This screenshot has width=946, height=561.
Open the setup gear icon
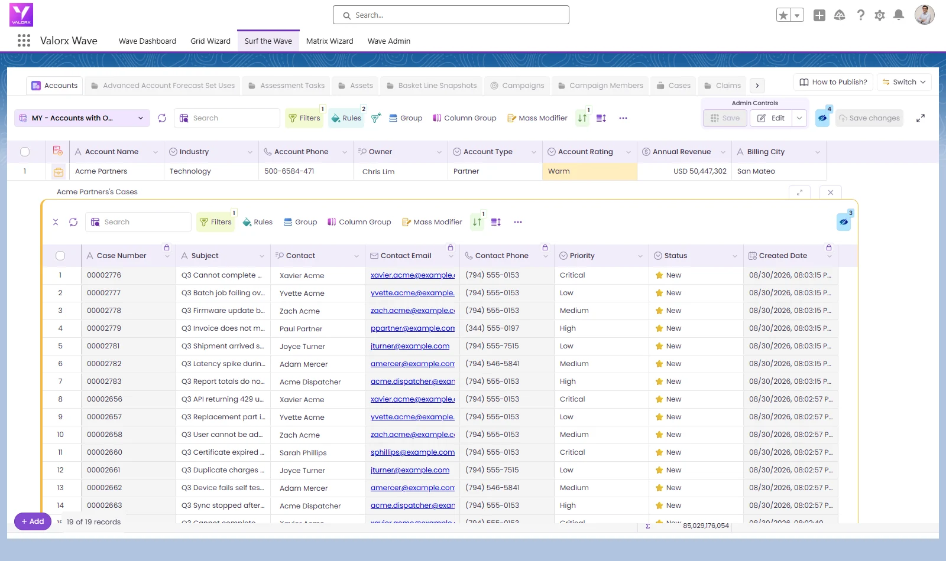880,15
